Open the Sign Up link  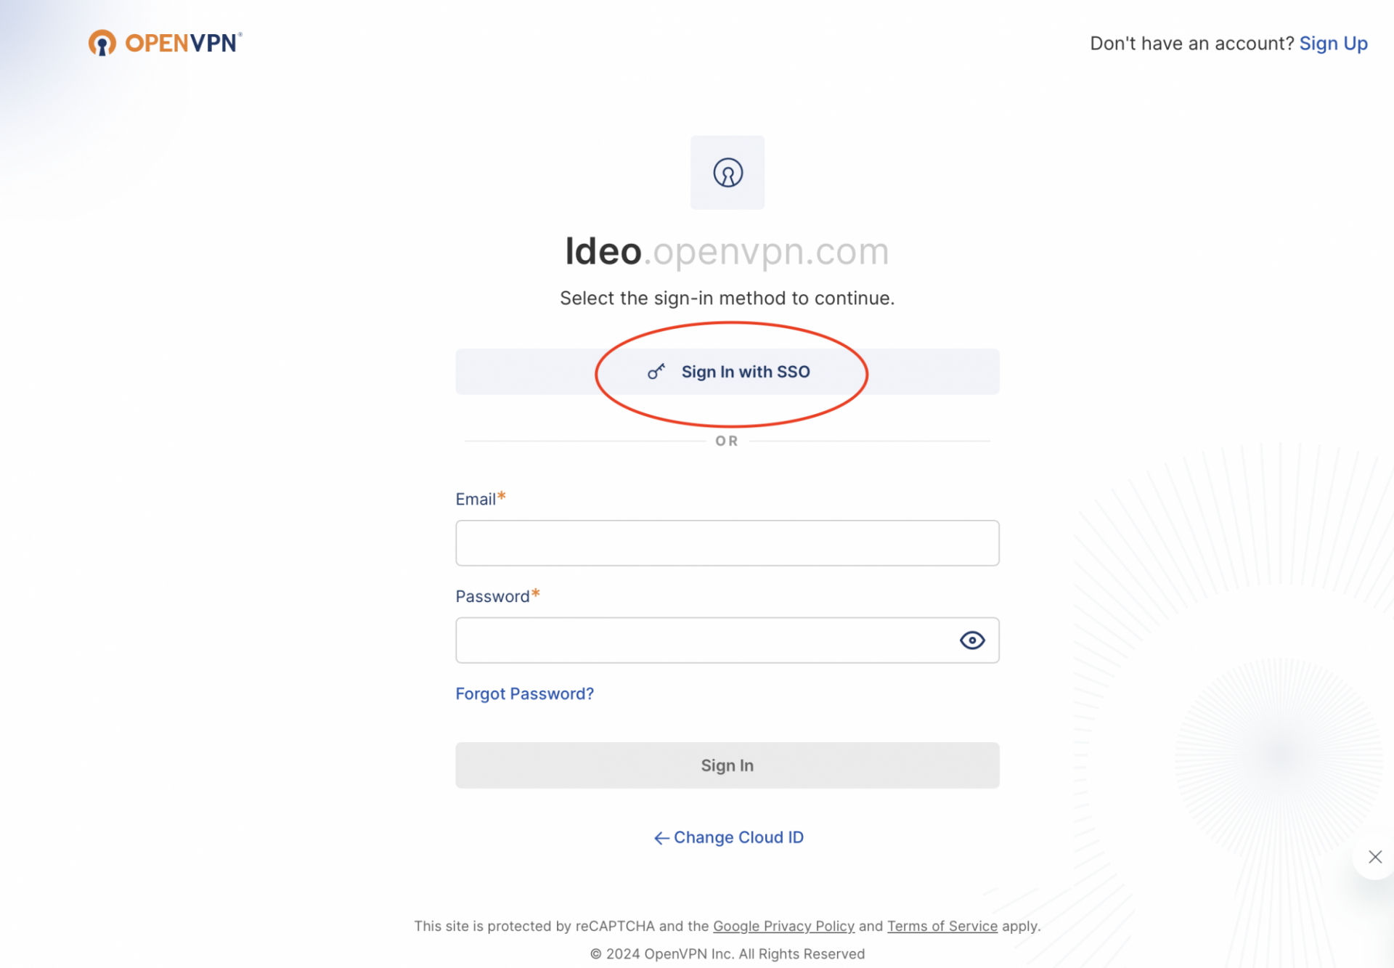1334,44
